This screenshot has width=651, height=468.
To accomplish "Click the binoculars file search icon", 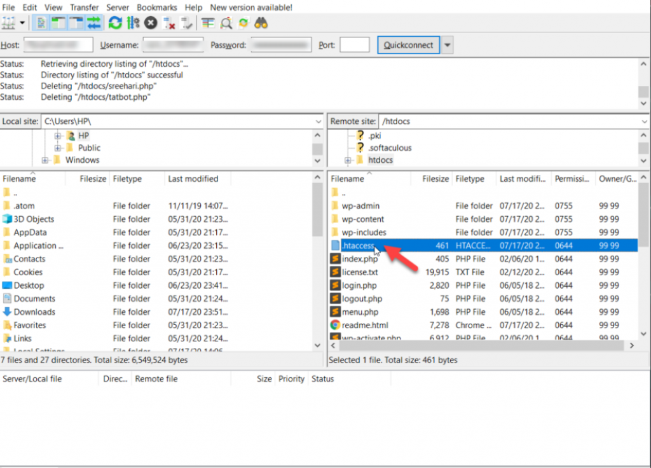I will coord(261,24).
